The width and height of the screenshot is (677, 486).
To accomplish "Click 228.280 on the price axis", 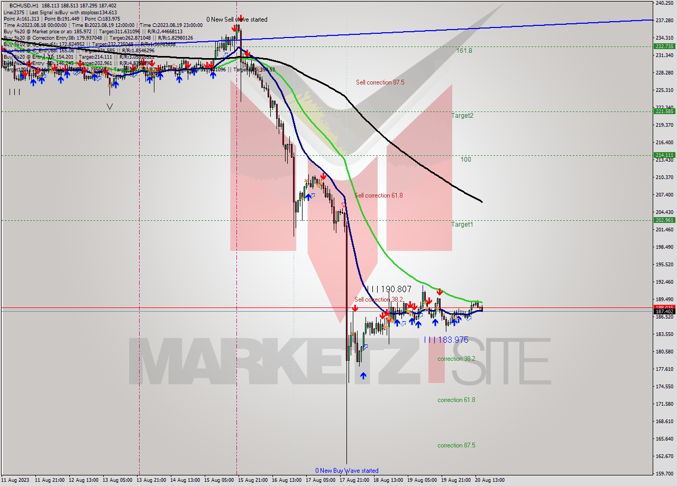I will [664, 72].
